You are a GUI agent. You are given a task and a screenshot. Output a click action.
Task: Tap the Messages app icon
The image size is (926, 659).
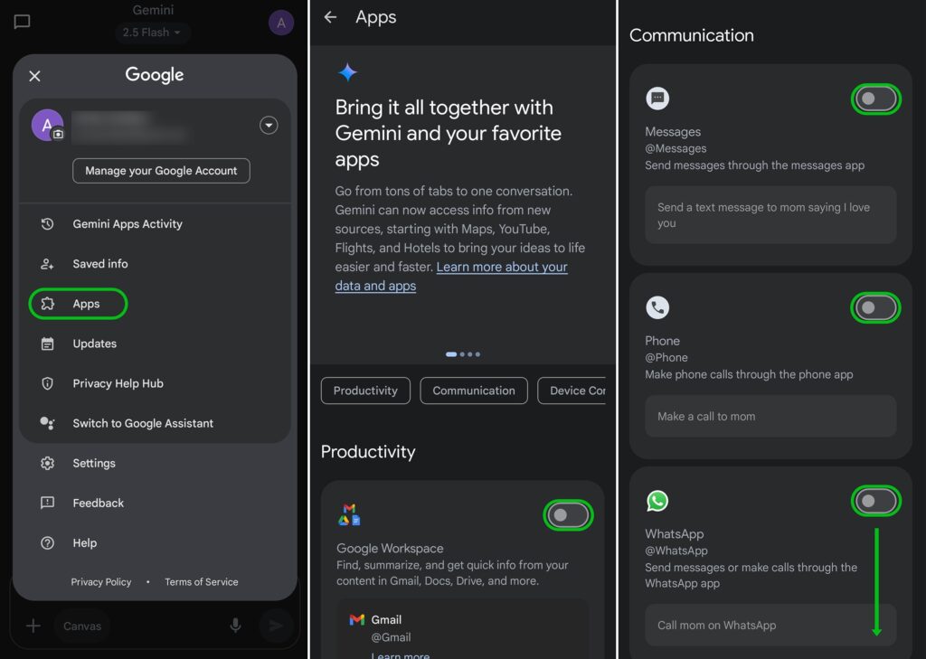[657, 99]
